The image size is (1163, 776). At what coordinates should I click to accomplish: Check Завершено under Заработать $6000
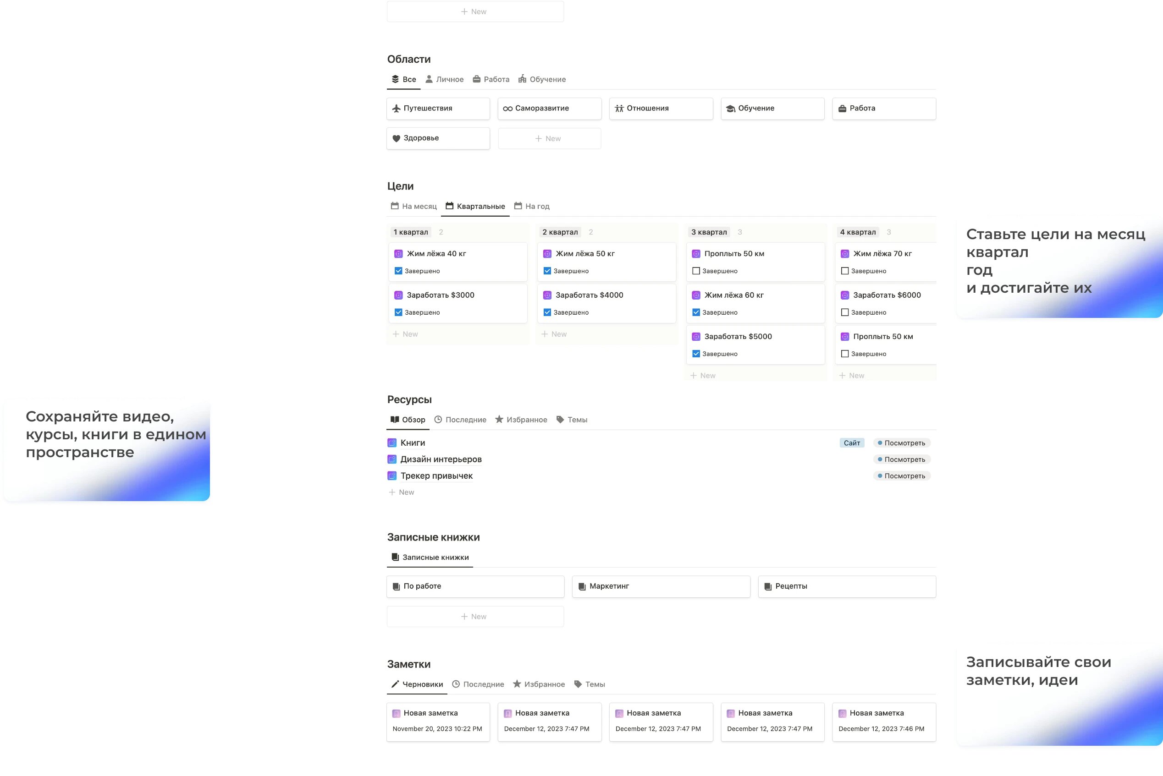(x=845, y=312)
